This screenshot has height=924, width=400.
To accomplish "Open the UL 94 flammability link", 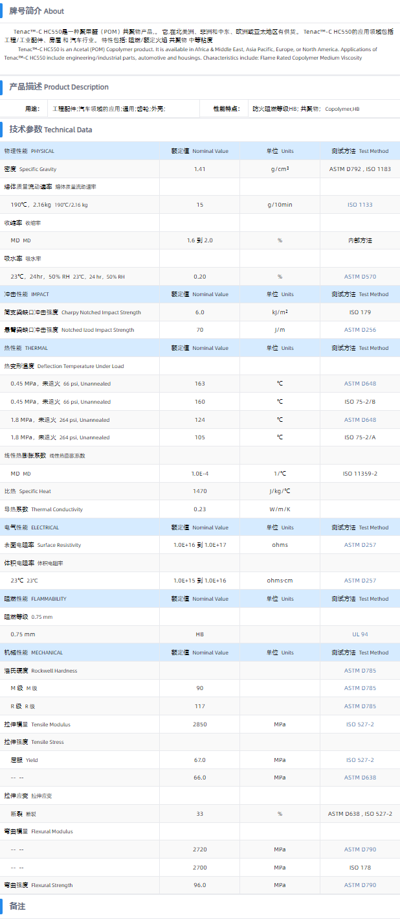I will tap(360, 634).
